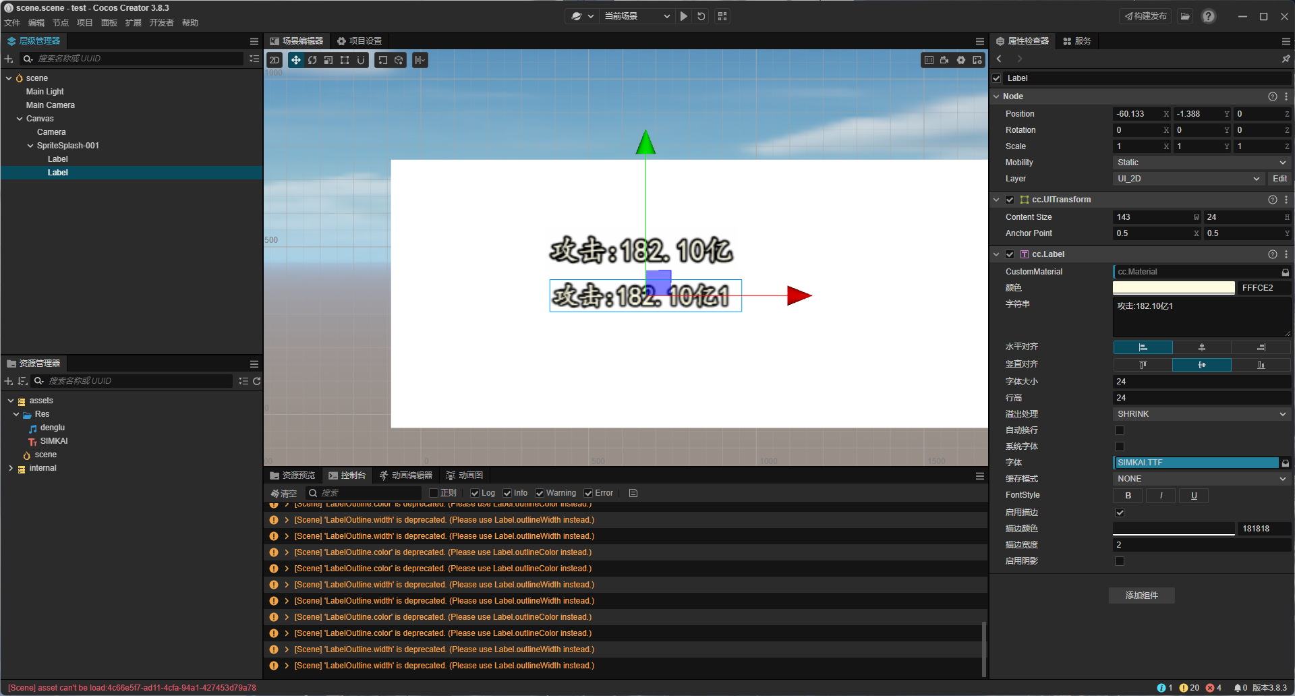
Task: Go back in inspector history
Action: coord(999,59)
